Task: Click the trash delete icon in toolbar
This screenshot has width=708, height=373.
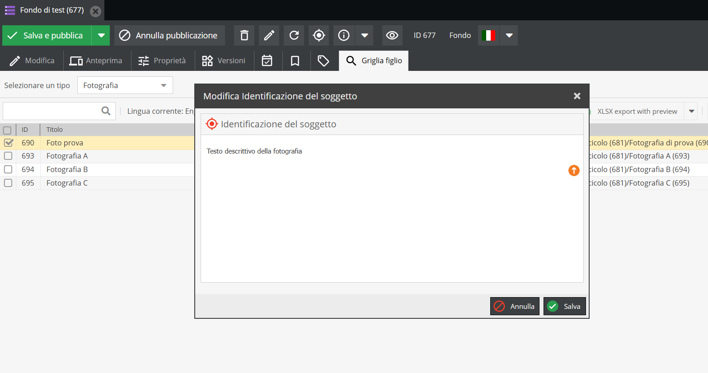Action: (x=244, y=35)
